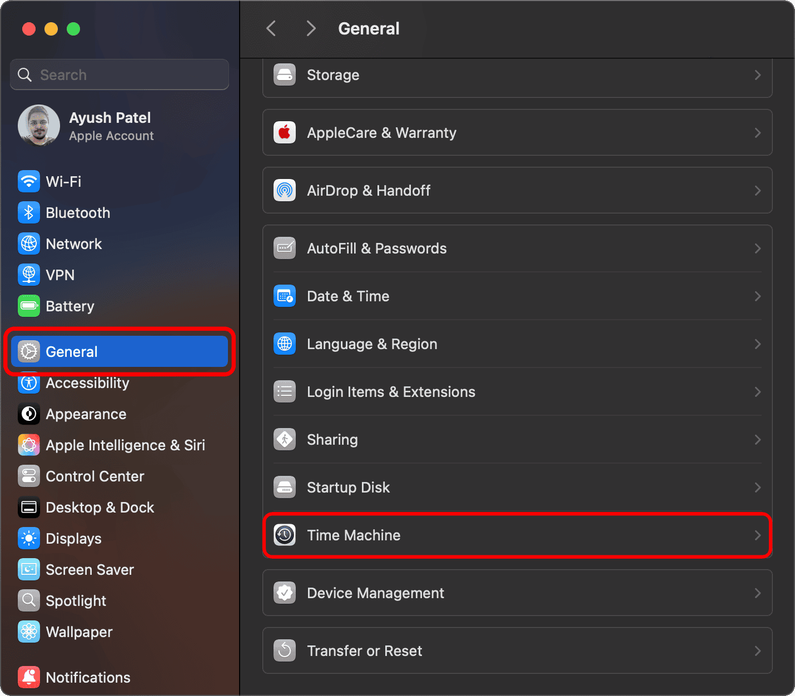The height and width of the screenshot is (696, 795).
Task: Switch to Desktop & Dock settings
Action: (100, 508)
